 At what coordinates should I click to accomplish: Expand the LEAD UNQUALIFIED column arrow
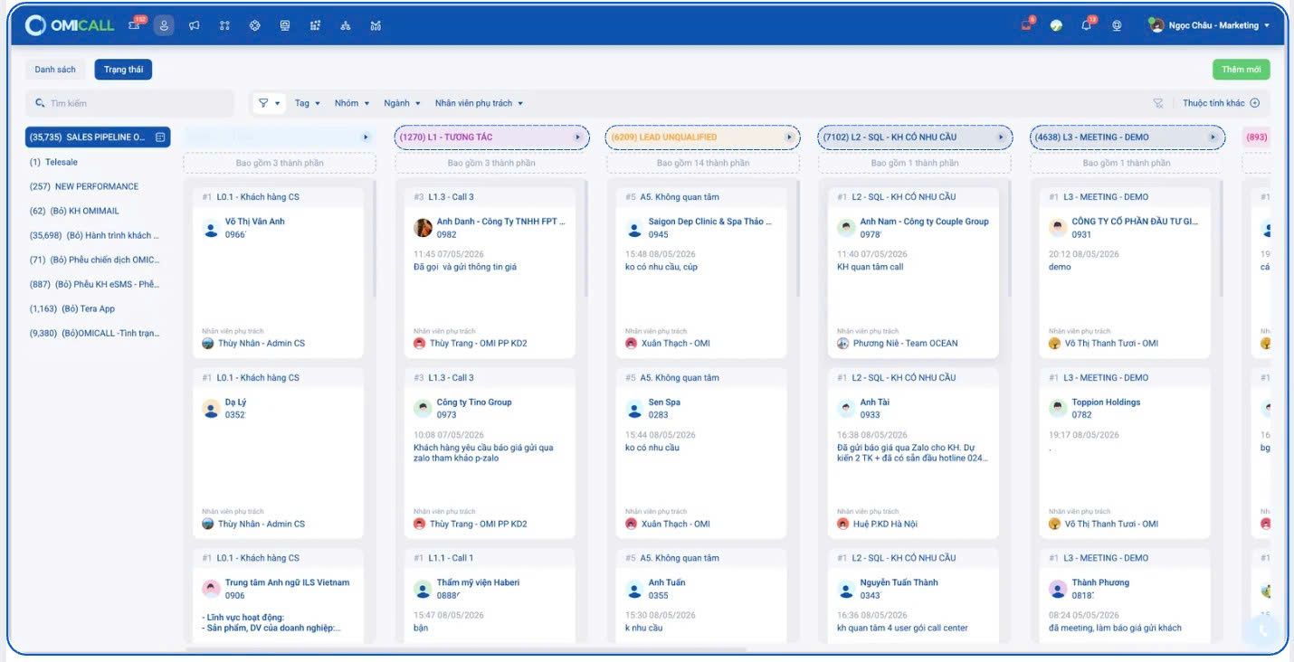790,137
